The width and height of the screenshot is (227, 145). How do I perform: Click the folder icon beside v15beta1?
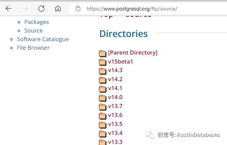tap(103, 62)
